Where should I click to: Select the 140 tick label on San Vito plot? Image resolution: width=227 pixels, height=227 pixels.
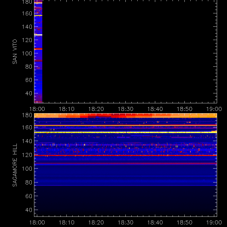(27, 27)
